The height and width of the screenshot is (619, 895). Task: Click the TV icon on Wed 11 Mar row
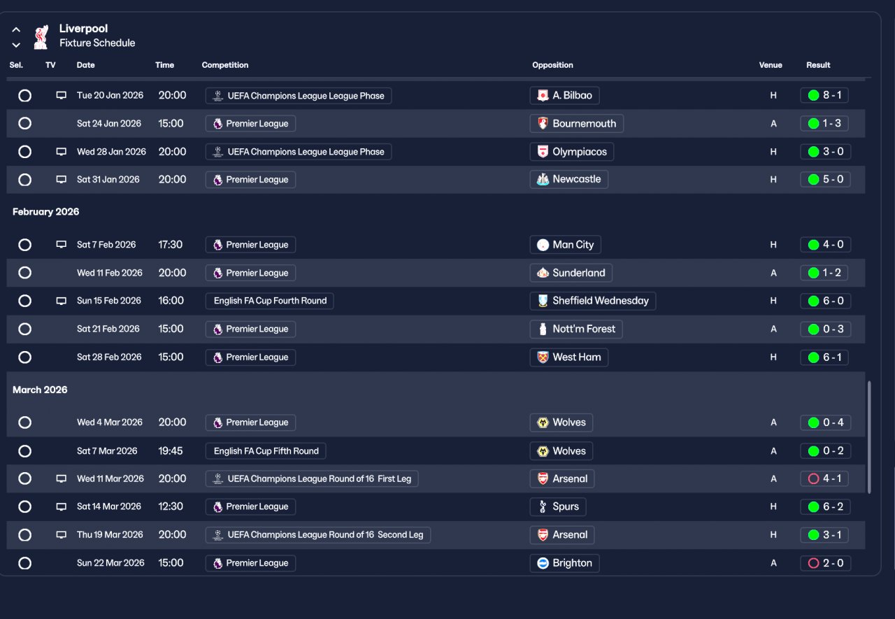[x=62, y=479]
